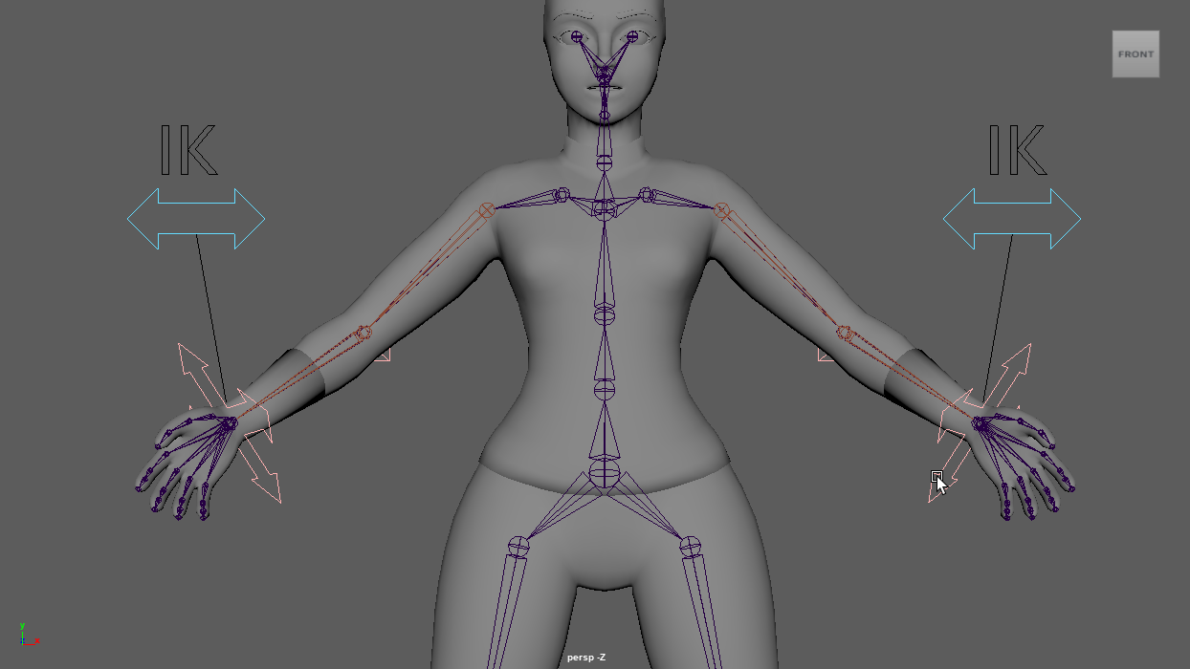Select the blue double-arrow IK switch on left
The image size is (1190, 669).
pos(196,219)
